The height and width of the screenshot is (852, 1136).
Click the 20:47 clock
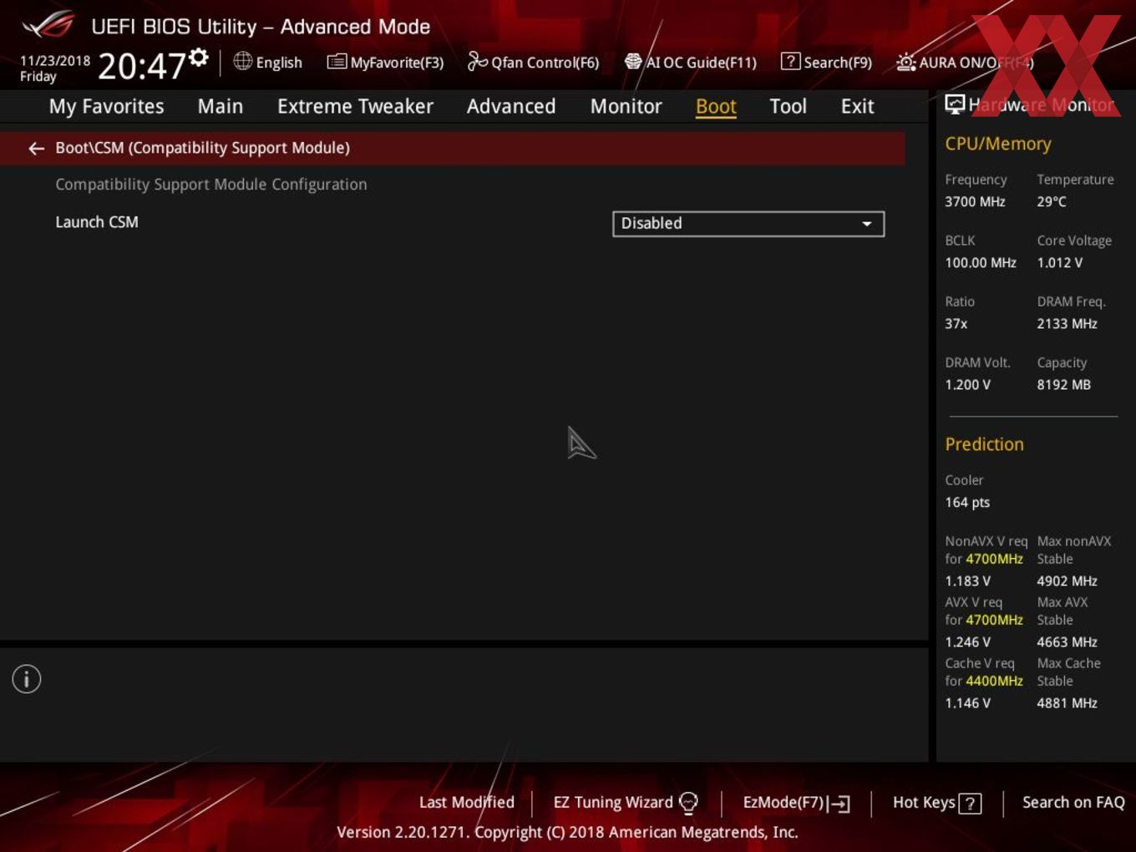[x=141, y=66]
